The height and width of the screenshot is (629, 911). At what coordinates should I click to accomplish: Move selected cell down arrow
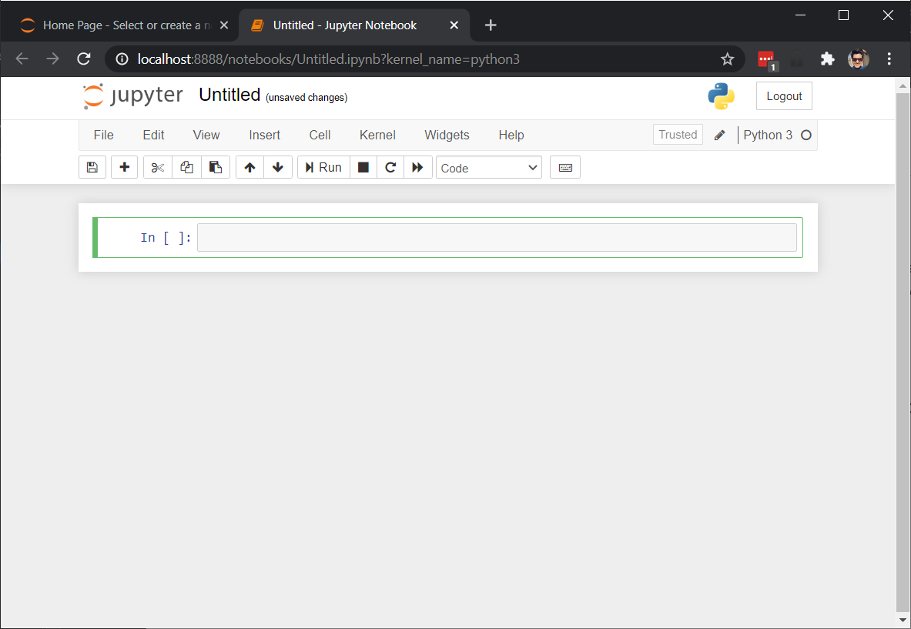278,167
